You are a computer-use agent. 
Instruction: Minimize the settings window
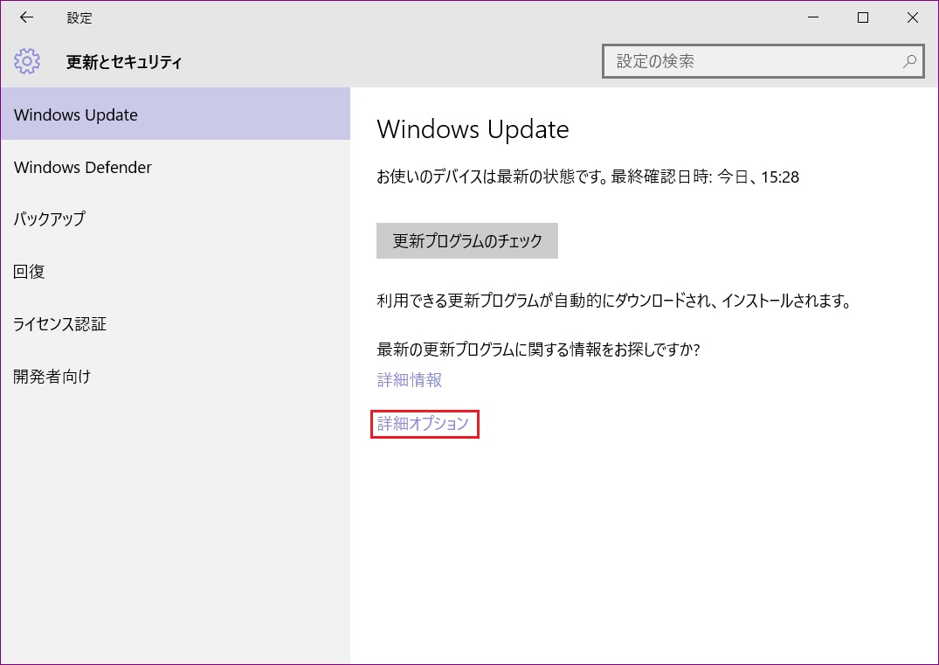pyautogui.click(x=813, y=17)
